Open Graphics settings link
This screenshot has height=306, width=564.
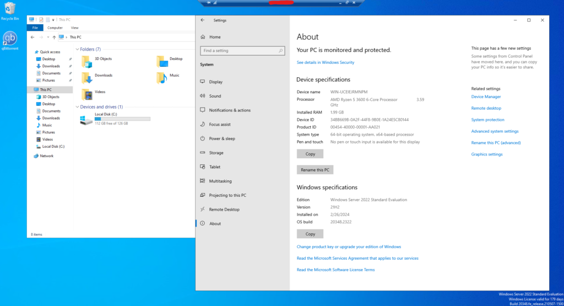(x=487, y=154)
